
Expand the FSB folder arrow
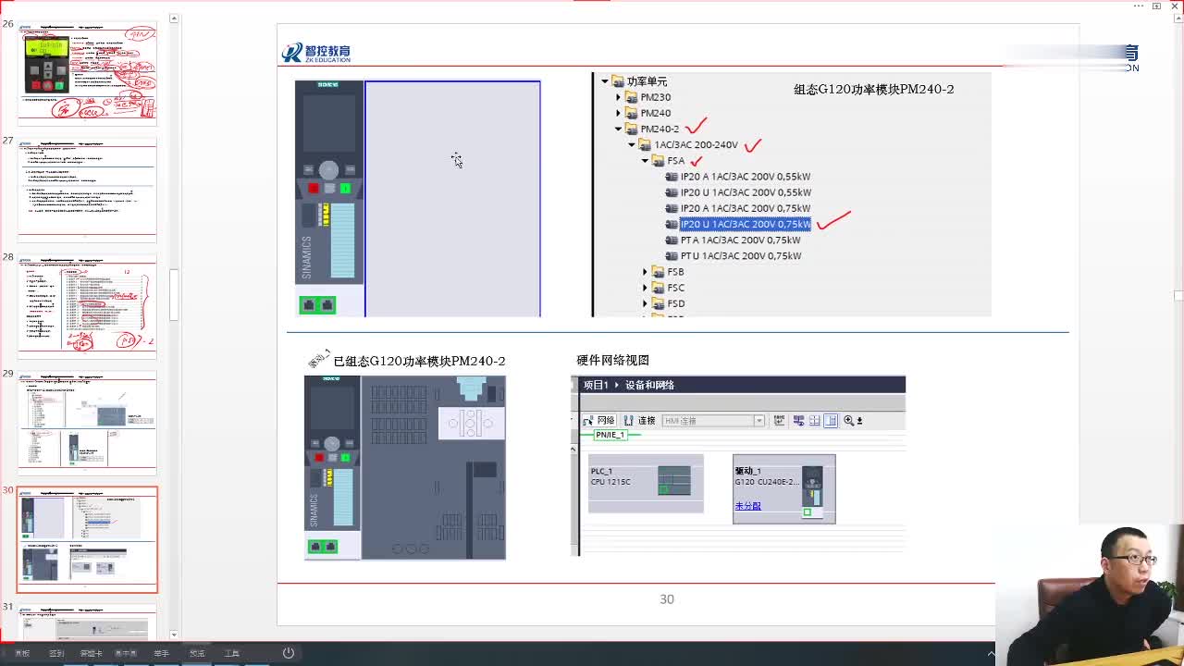645,272
